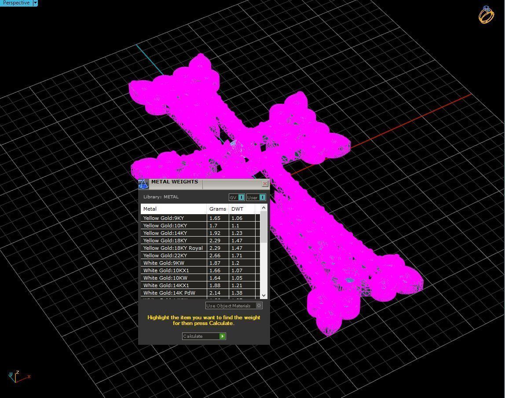
Task: Click the metal list scrollbar thumb
Action: (x=264, y=227)
